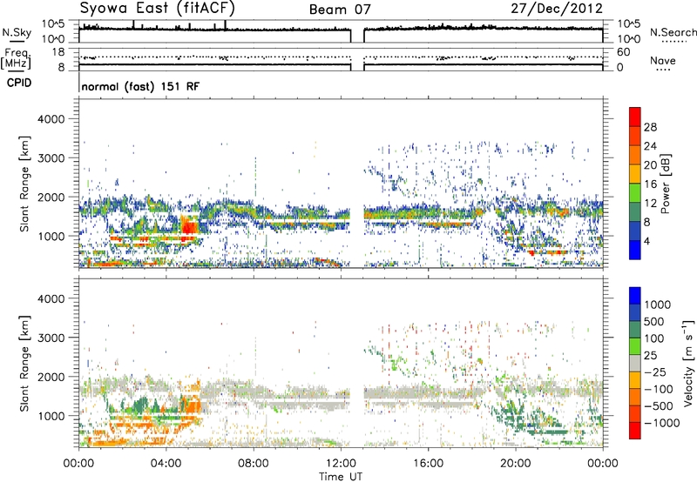Click the "04:00" time tick label

[x=166, y=464]
